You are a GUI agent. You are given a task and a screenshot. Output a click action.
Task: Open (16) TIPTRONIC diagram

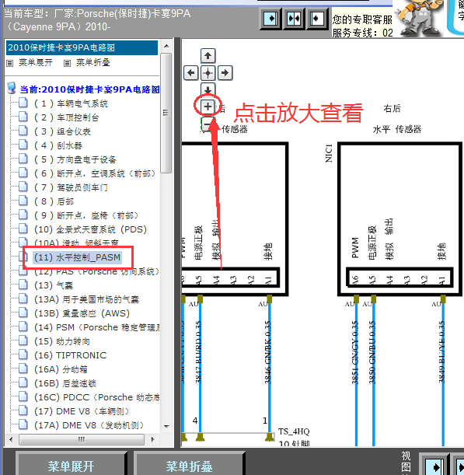coord(70,355)
